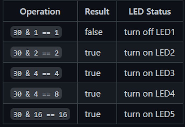Select the LED Status column header
Image resolution: width=185 pixels, height=127 pixels.
pyautogui.click(x=150, y=12)
